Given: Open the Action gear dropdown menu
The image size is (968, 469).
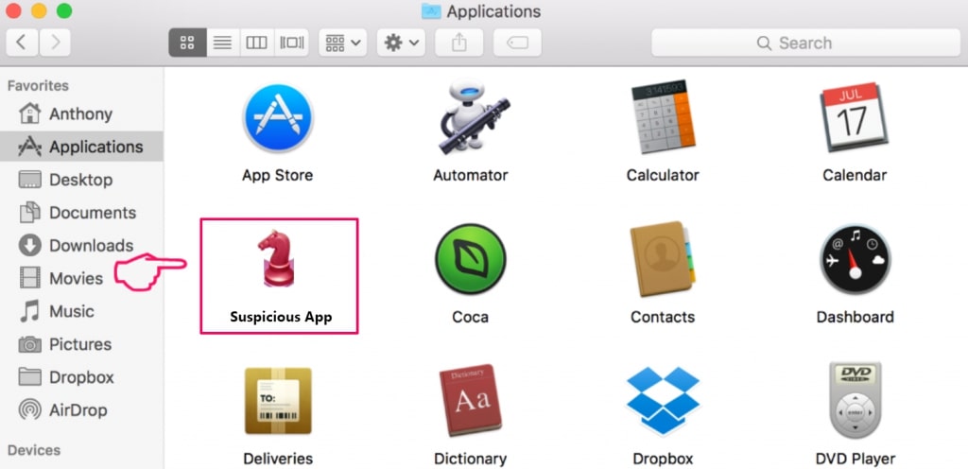Looking at the screenshot, I should coord(401,43).
